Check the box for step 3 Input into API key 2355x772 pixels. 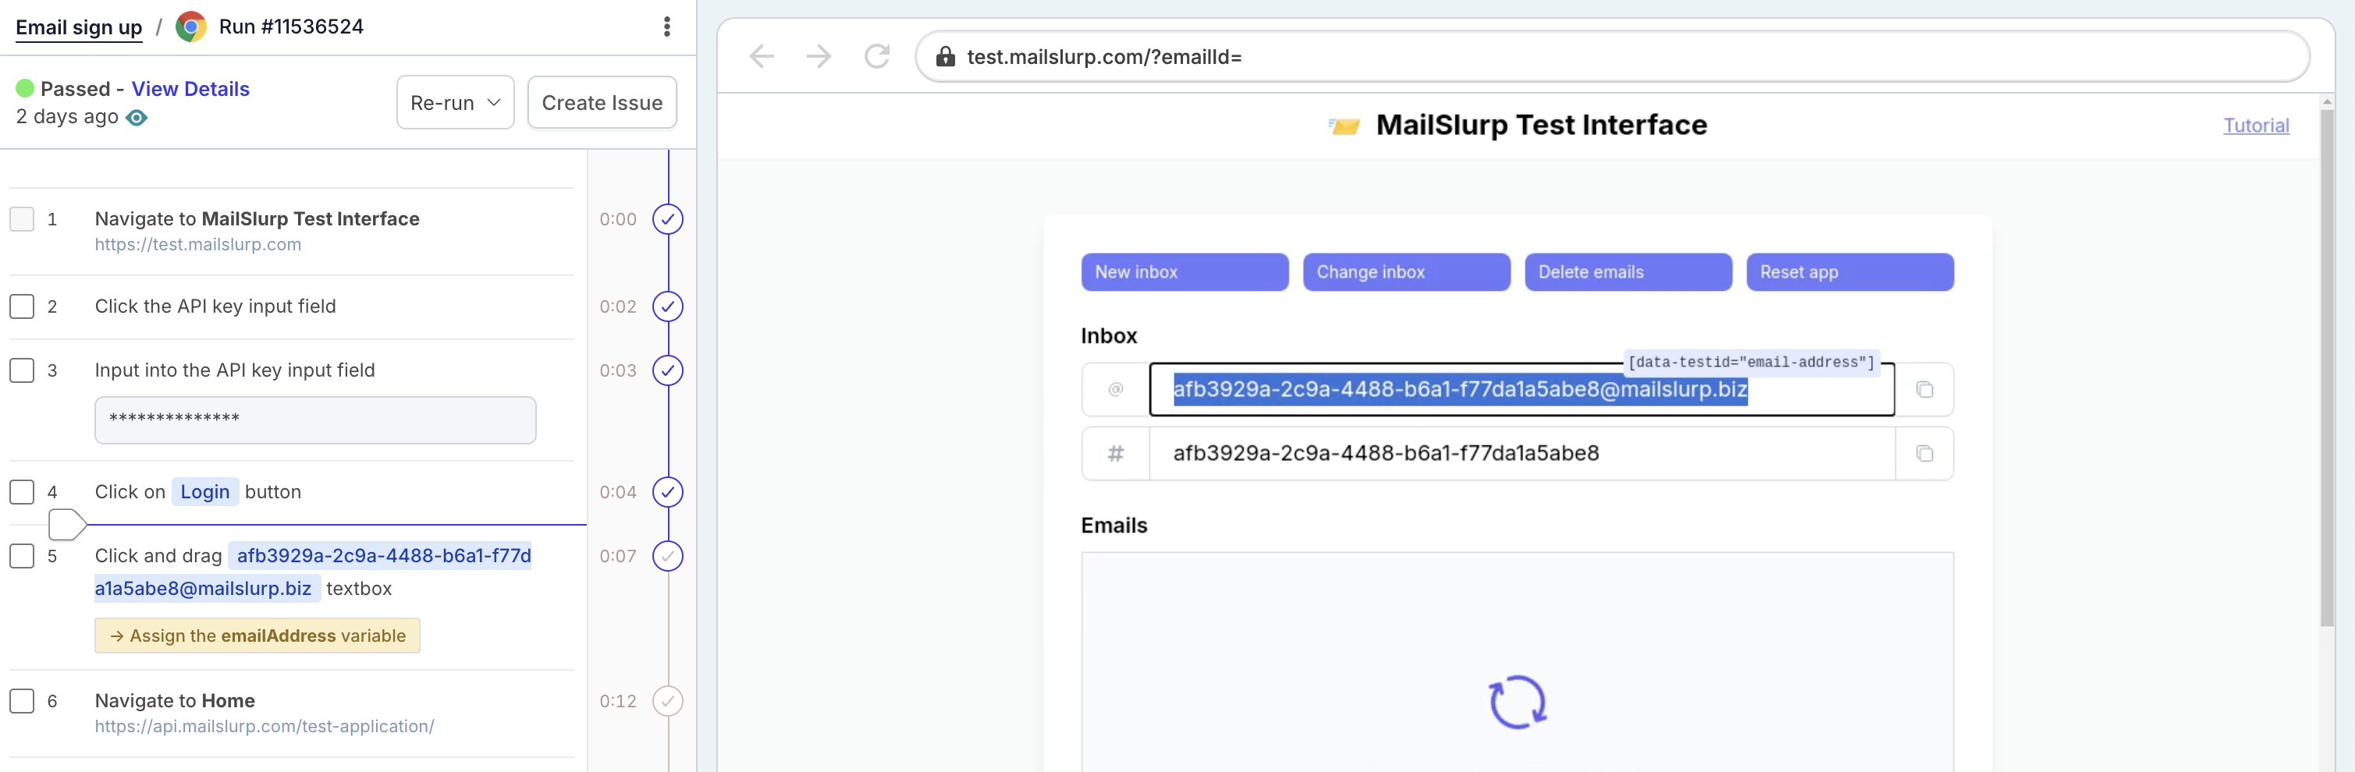(x=22, y=370)
